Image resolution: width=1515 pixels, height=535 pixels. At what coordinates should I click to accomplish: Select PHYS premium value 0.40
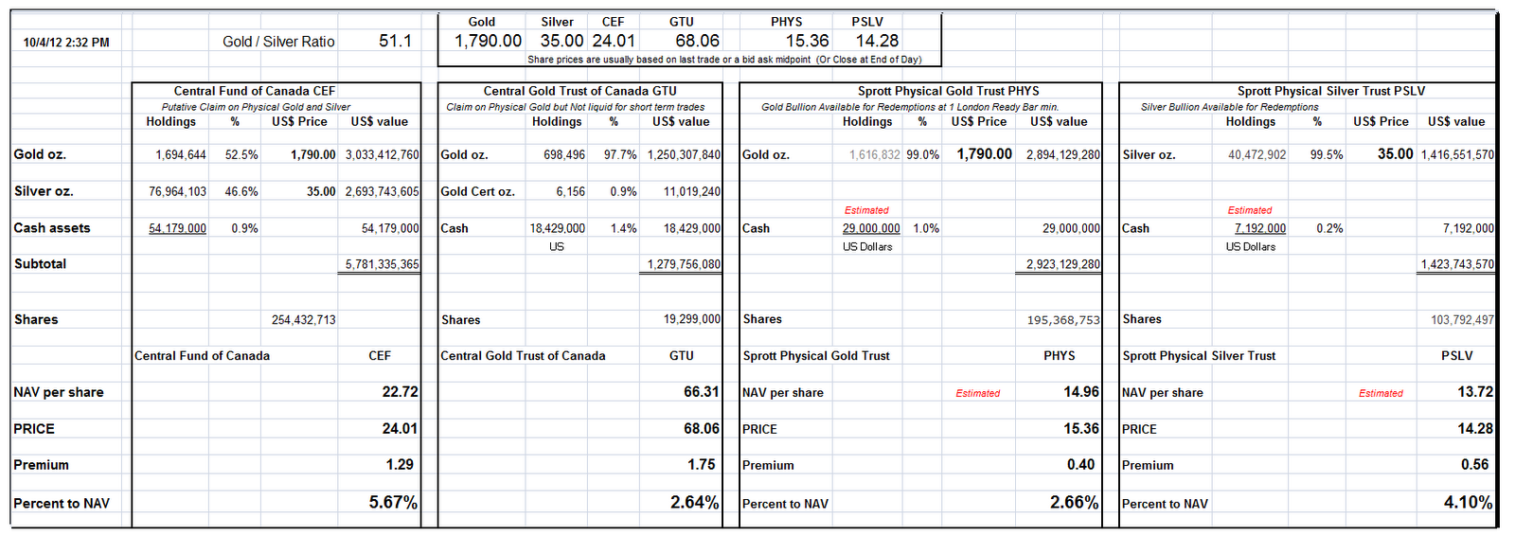[x=1080, y=465]
